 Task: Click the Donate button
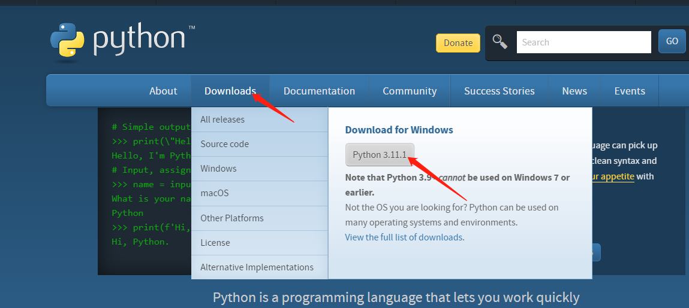coord(458,43)
